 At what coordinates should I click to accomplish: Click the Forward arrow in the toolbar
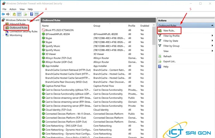pyautogui.click(x=8, y=14)
